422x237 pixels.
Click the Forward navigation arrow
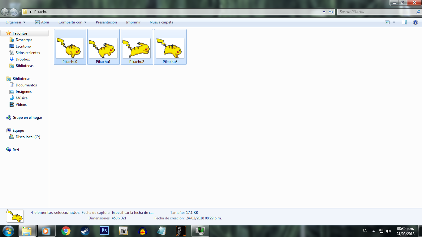[x=13, y=12]
